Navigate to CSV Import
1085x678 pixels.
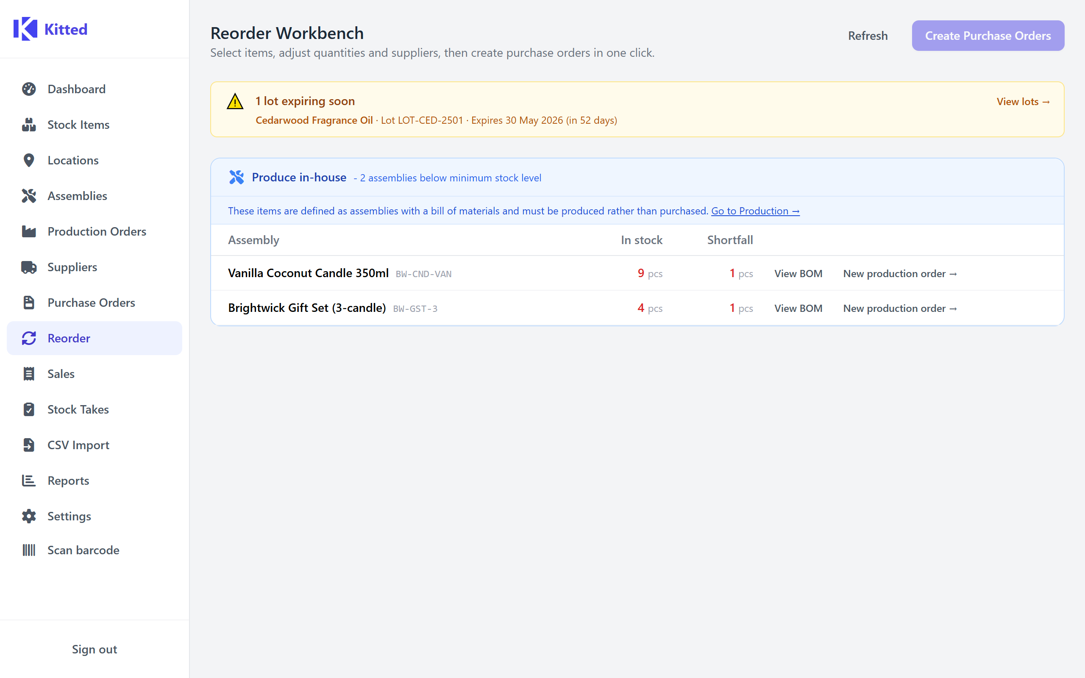(x=78, y=445)
